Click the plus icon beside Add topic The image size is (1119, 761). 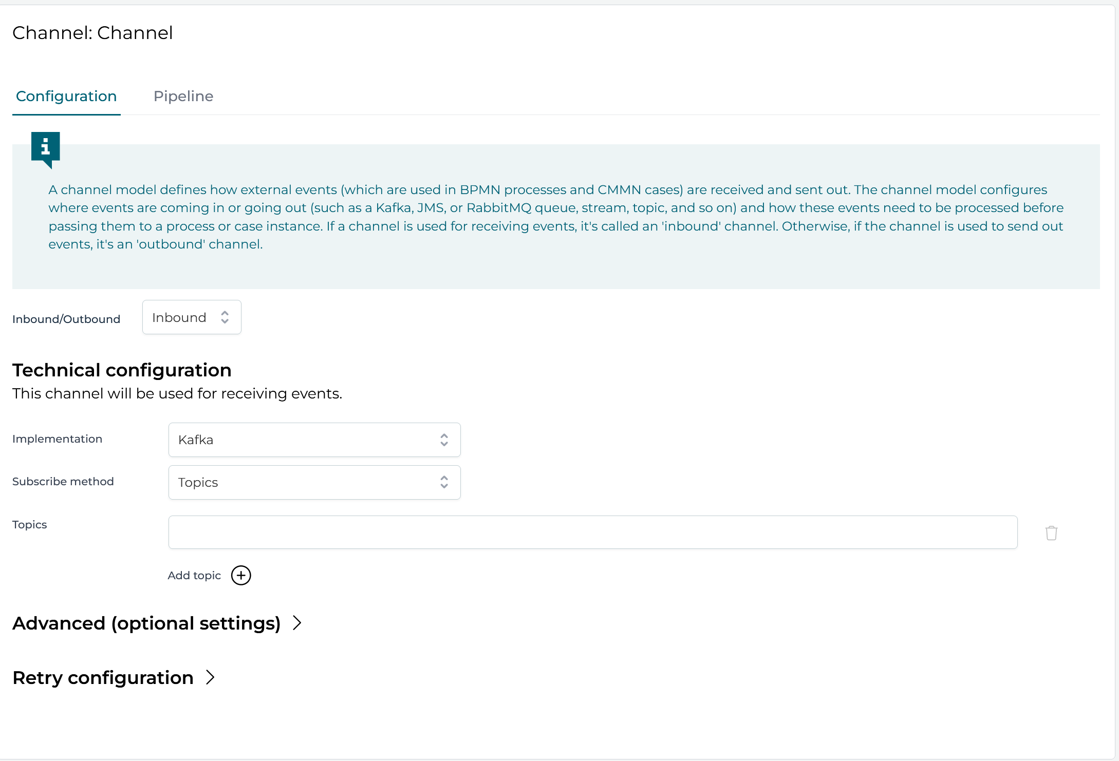[x=240, y=575]
